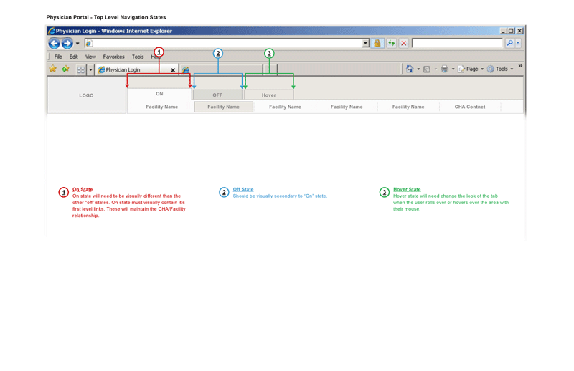Open the Edit menu
The width and height of the screenshot is (574, 371).
coord(74,57)
